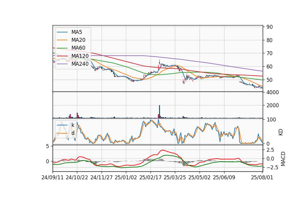Screen dimensions: 292x209
Task: Click the tallest volume bar near 25/02/17
Action: tap(159, 112)
